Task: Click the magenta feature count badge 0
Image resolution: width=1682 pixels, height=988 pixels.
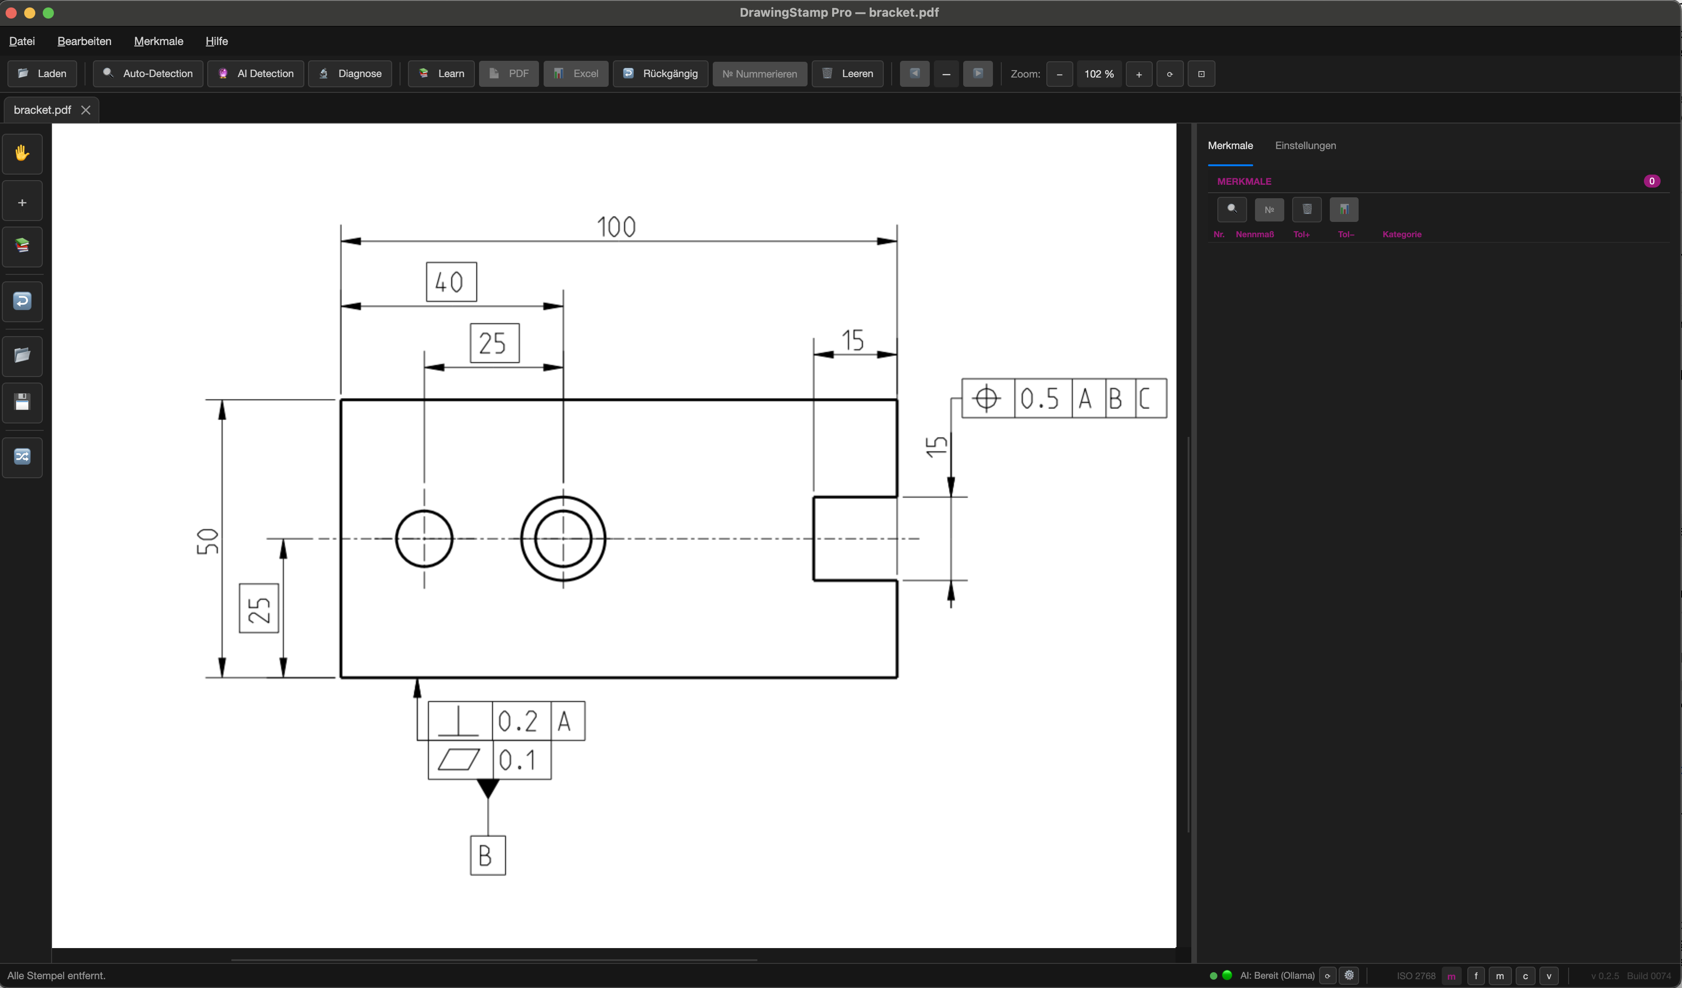Action: point(1651,182)
